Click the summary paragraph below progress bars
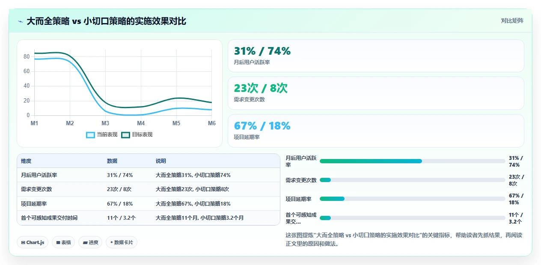 404,239
